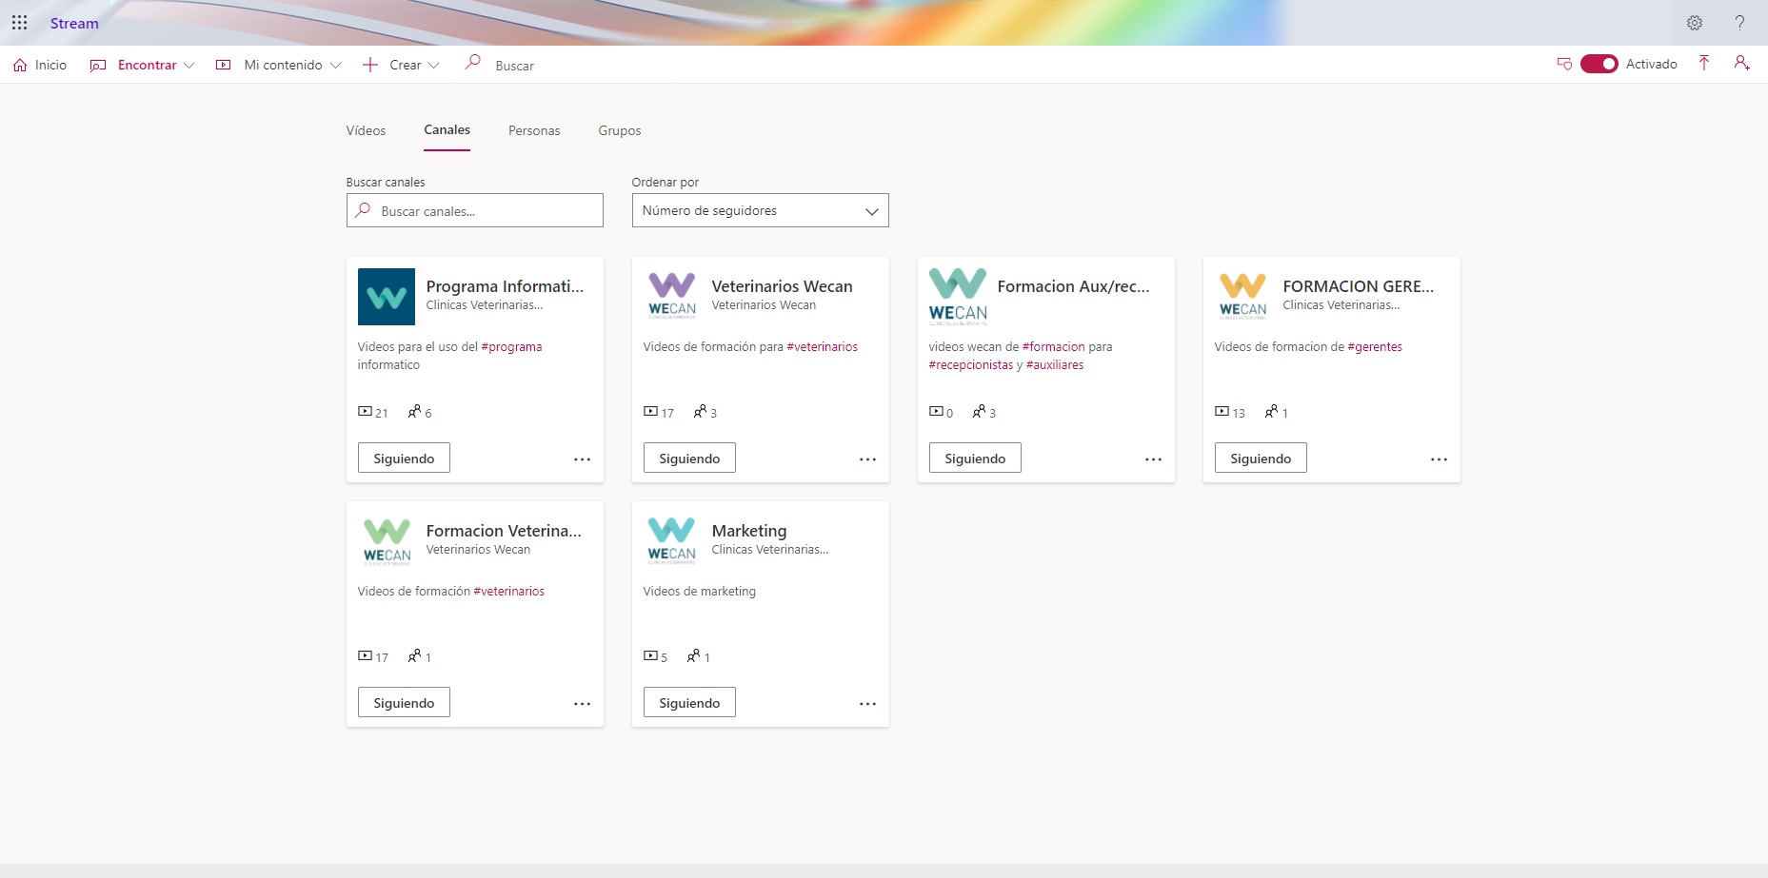Click Siguiendo on FORMACION GERE... card
This screenshot has width=1768, height=878.
coord(1261,458)
